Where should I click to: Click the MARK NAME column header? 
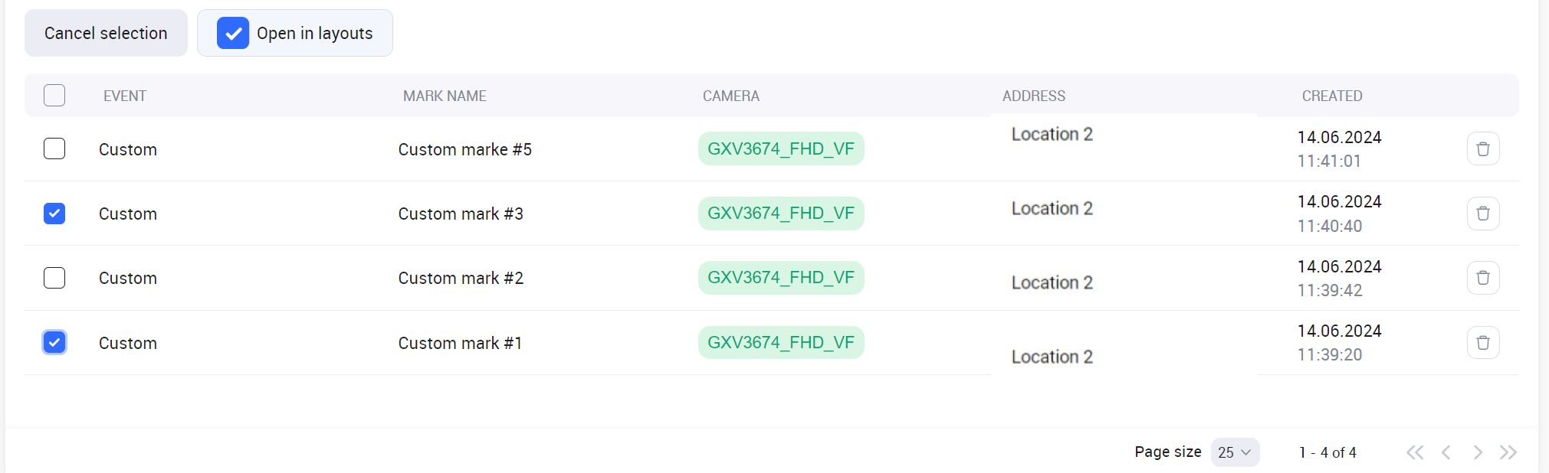[445, 96]
